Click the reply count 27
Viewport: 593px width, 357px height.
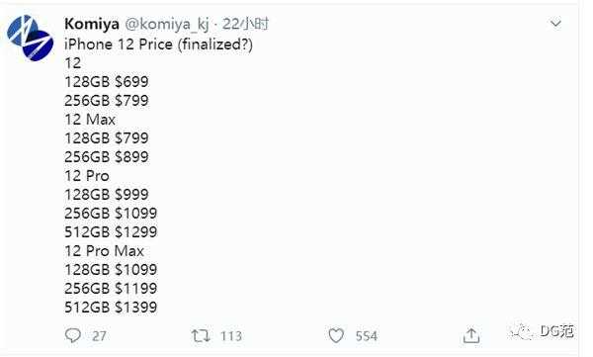[x=99, y=336]
